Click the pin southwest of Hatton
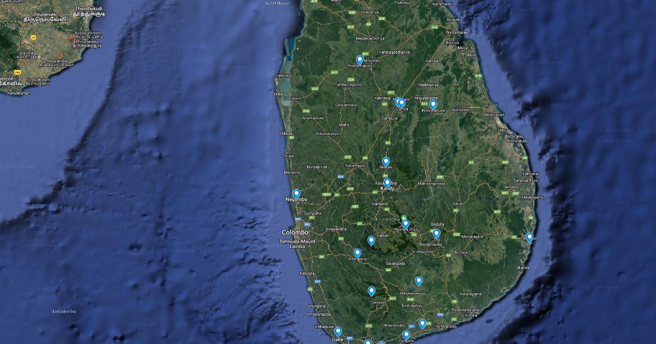 point(371,240)
